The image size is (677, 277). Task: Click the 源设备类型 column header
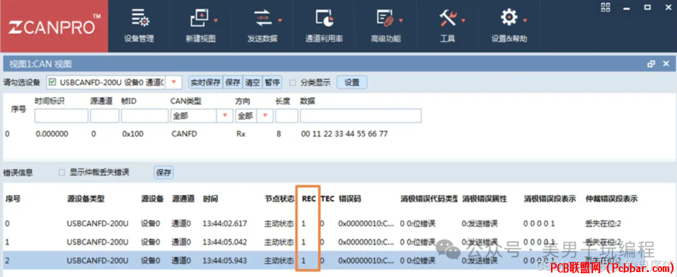(86, 199)
